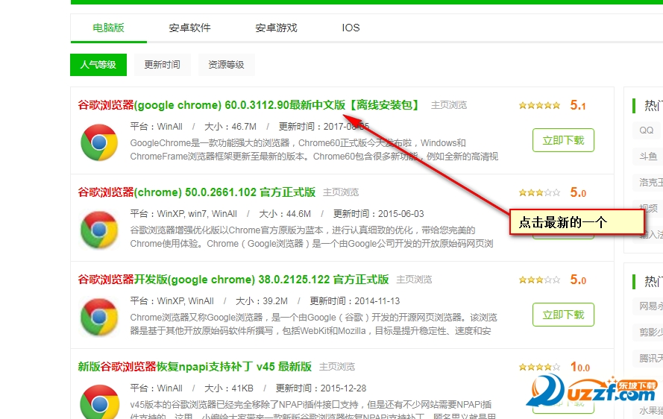
Task: Select the 安卓游戏 tab
Action: point(276,28)
